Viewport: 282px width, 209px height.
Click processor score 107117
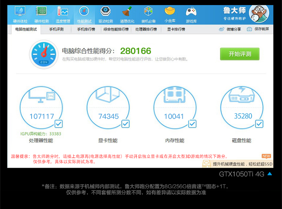(x=42, y=116)
